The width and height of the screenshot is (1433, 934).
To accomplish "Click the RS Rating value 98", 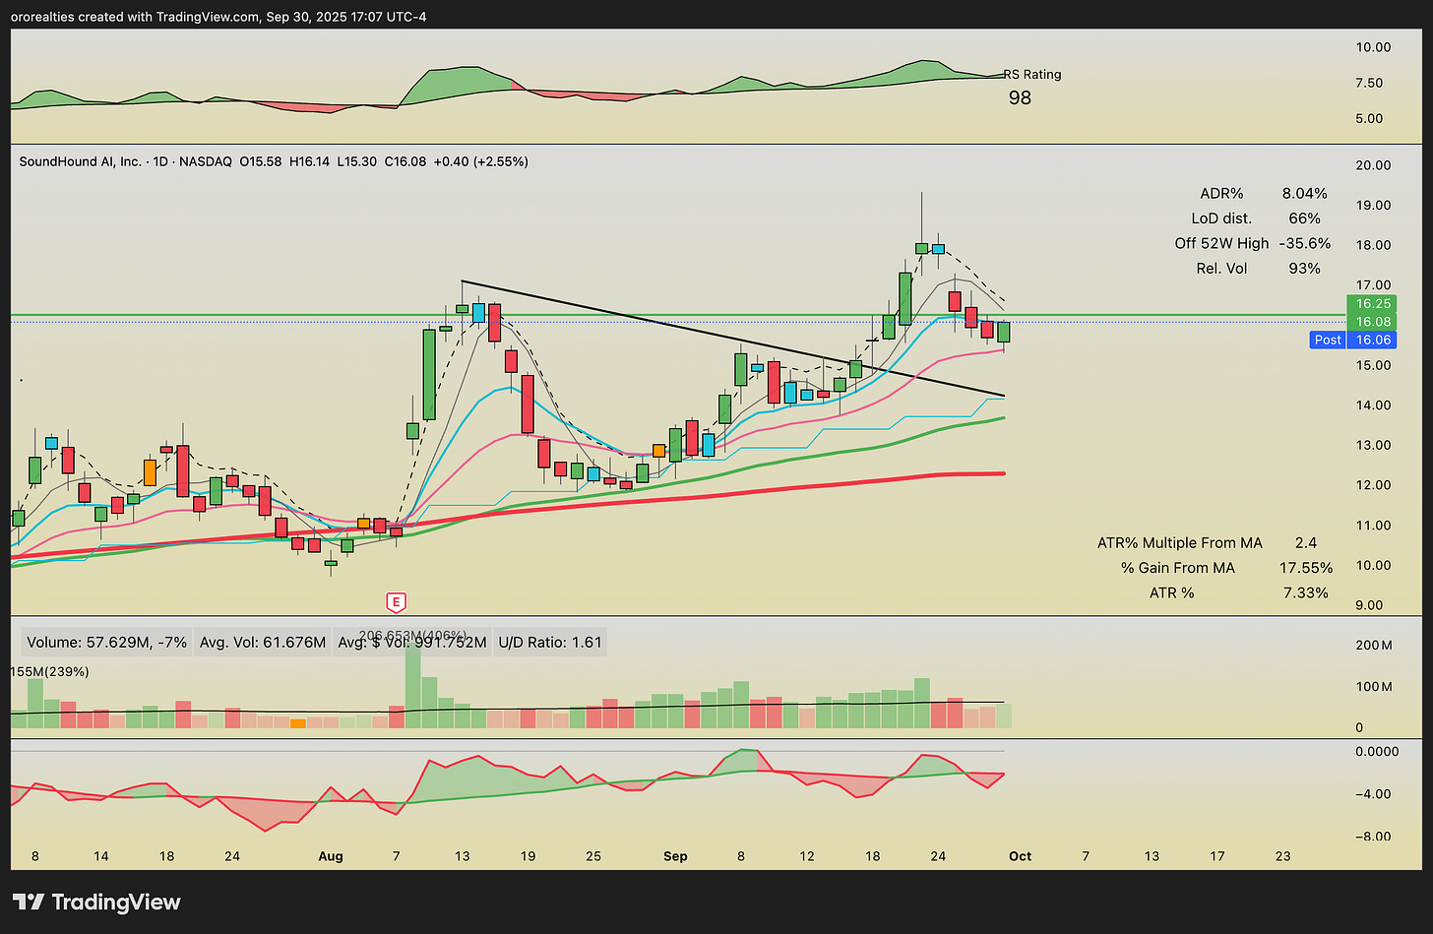I will click(x=1020, y=97).
